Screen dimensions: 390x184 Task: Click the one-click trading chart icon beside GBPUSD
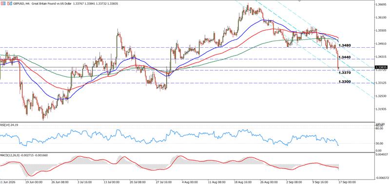click(9, 4)
